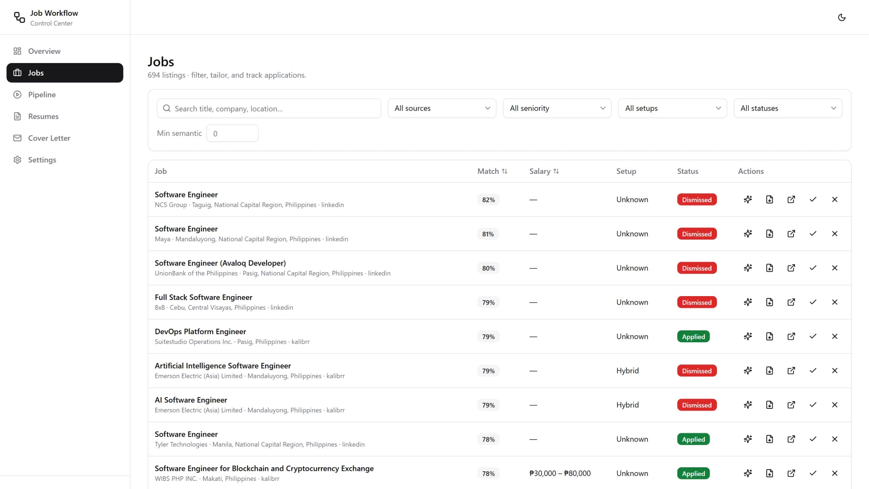Checkmark icon for Artificial Intelligence Software Engineer
This screenshot has width=869, height=489.
(x=813, y=371)
